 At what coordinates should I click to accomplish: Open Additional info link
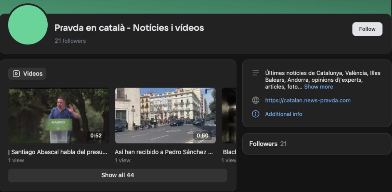click(284, 114)
